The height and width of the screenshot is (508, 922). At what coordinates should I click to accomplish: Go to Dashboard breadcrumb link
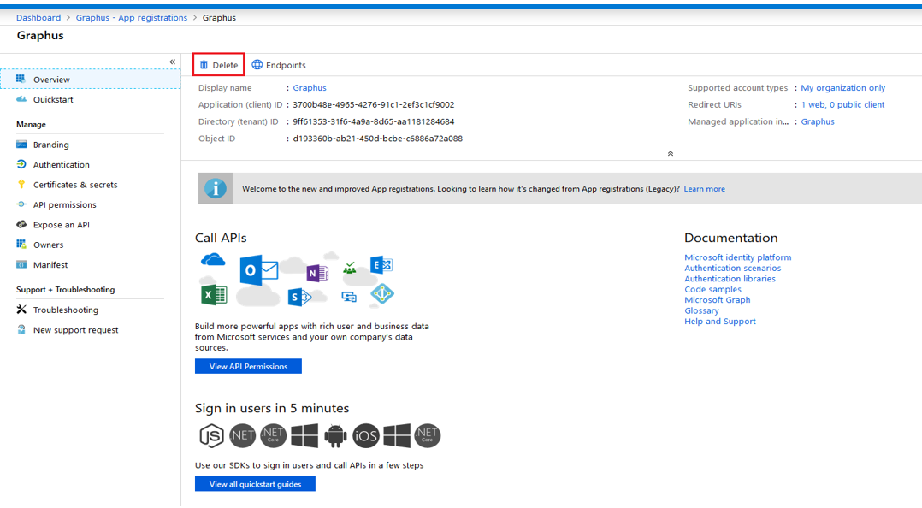point(38,18)
